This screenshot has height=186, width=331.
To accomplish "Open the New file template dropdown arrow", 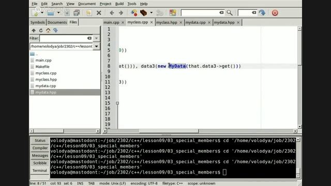I will tap(42, 13).
